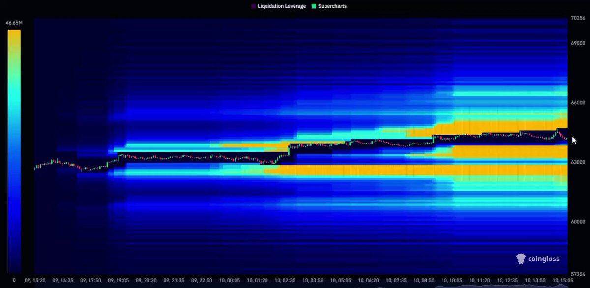Click the 10, 10:05 time axis label
This screenshot has width=590, height=288.
pos(451,280)
